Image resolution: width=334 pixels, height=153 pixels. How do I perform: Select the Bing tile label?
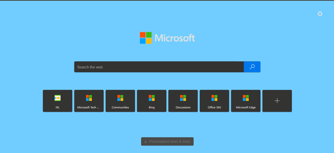[152, 107]
